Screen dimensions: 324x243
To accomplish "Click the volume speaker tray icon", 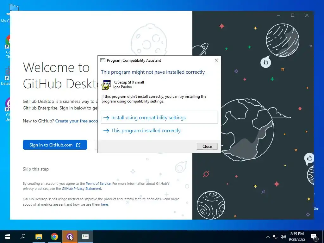I will pyautogui.click(x=283, y=237).
